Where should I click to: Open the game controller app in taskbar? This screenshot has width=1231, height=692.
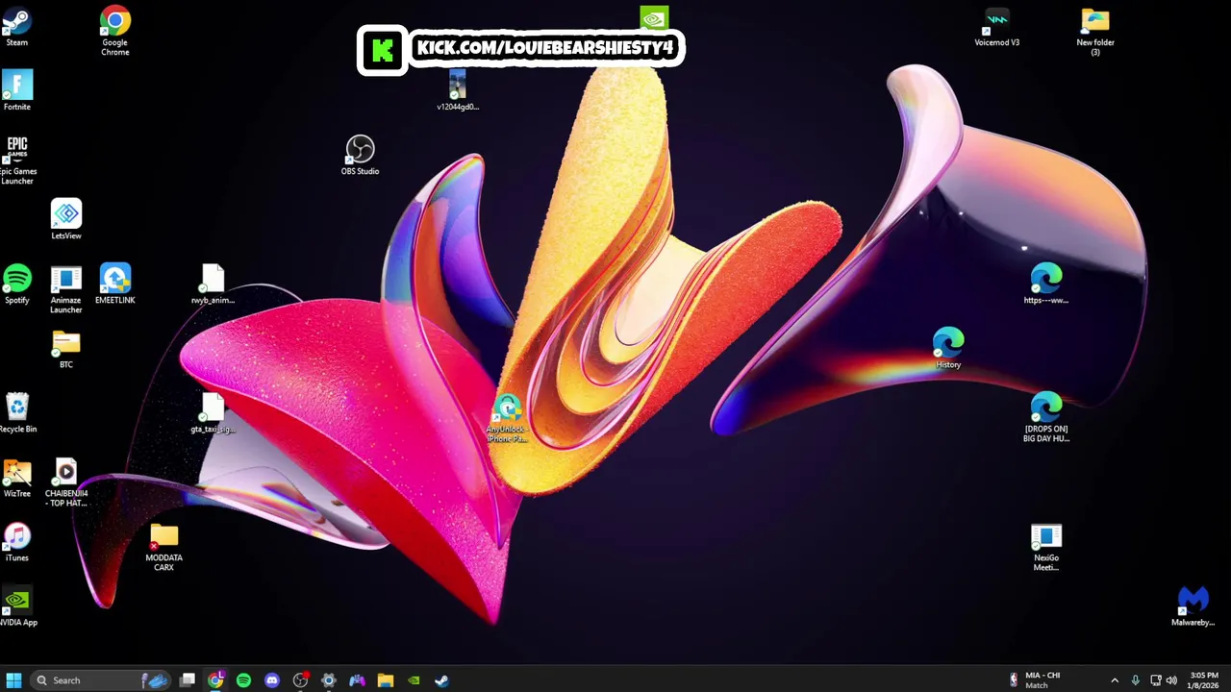357,680
